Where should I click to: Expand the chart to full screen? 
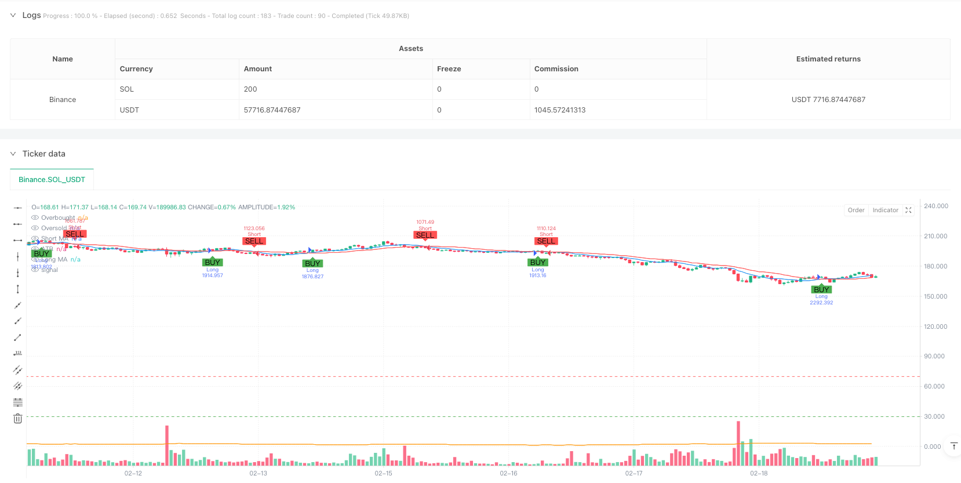908,210
